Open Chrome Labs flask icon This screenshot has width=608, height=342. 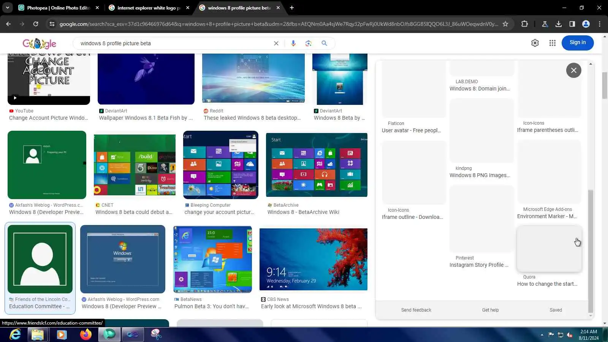point(545,24)
